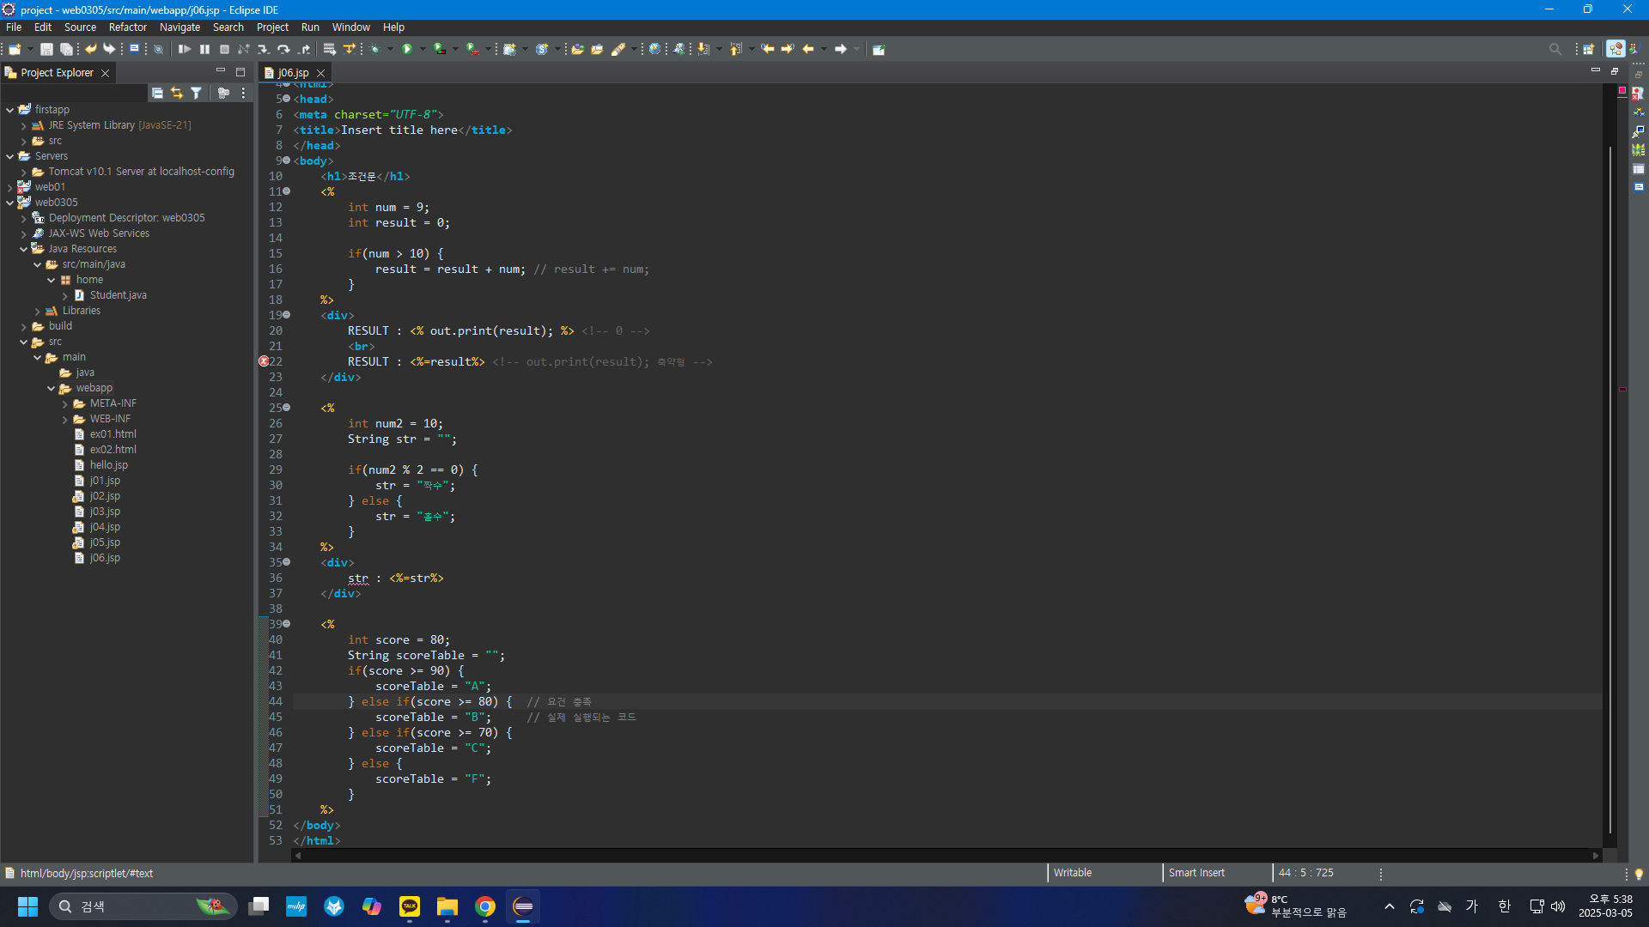Open the Refactor menu

[127, 27]
